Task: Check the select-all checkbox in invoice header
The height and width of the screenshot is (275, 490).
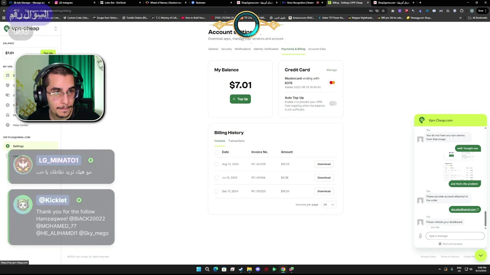Action: coord(217,152)
